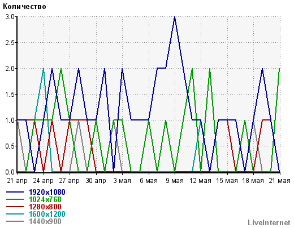Click the gray 1440x900 legend line swatch
The height and width of the screenshot is (228, 294).
pyautogui.click(x=15, y=221)
